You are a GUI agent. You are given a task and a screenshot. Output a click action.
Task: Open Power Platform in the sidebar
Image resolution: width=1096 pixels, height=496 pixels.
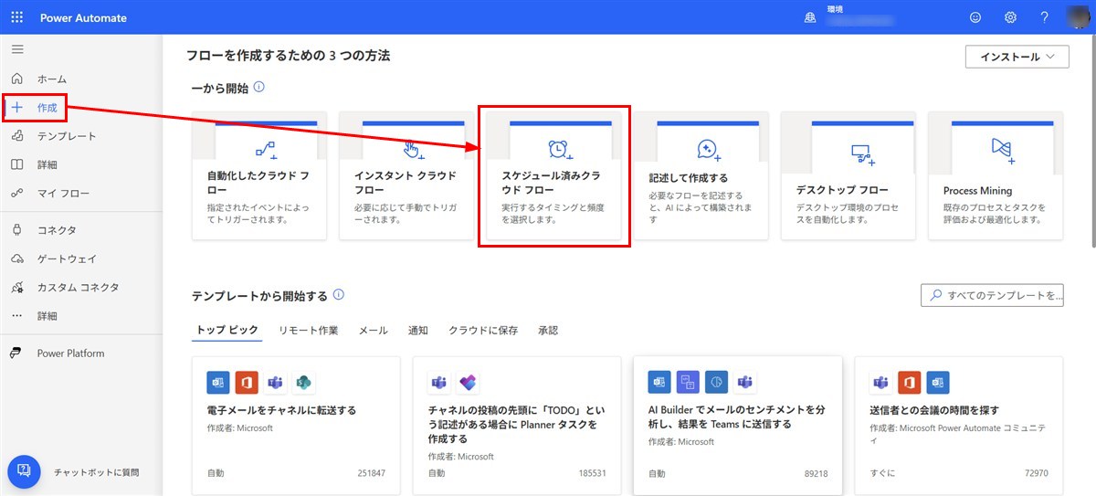pos(70,354)
